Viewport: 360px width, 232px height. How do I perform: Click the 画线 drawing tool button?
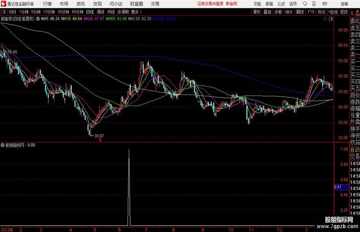coord(300,12)
